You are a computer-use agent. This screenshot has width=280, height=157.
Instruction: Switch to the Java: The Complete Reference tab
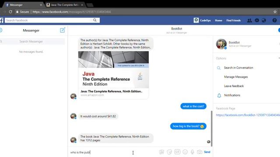[65, 5]
